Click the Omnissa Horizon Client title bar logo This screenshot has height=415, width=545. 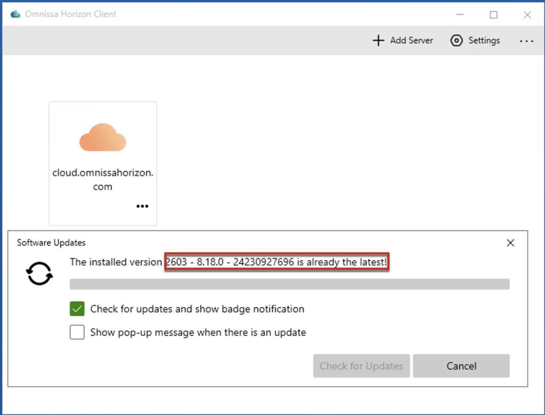point(15,14)
